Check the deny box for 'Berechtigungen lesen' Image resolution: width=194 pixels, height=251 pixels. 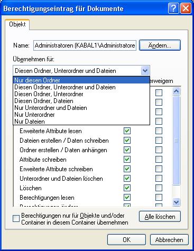pyautogui.click(x=159, y=198)
